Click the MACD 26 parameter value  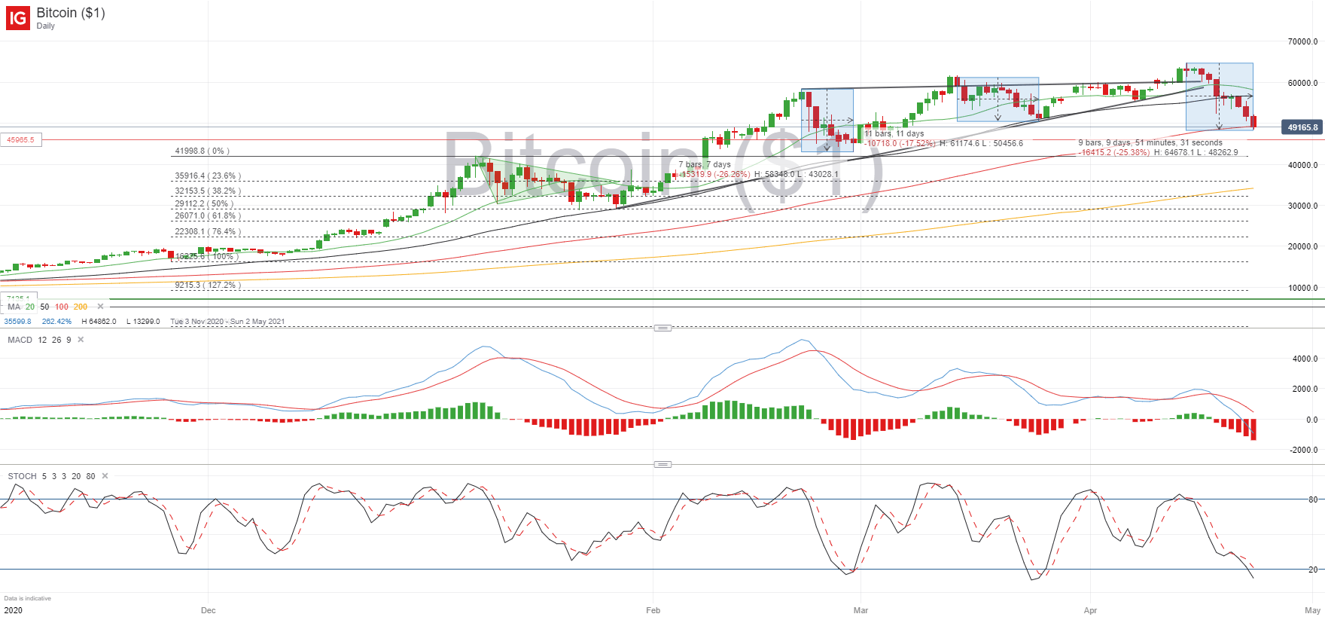pyautogui.click(x=56, y=340)
